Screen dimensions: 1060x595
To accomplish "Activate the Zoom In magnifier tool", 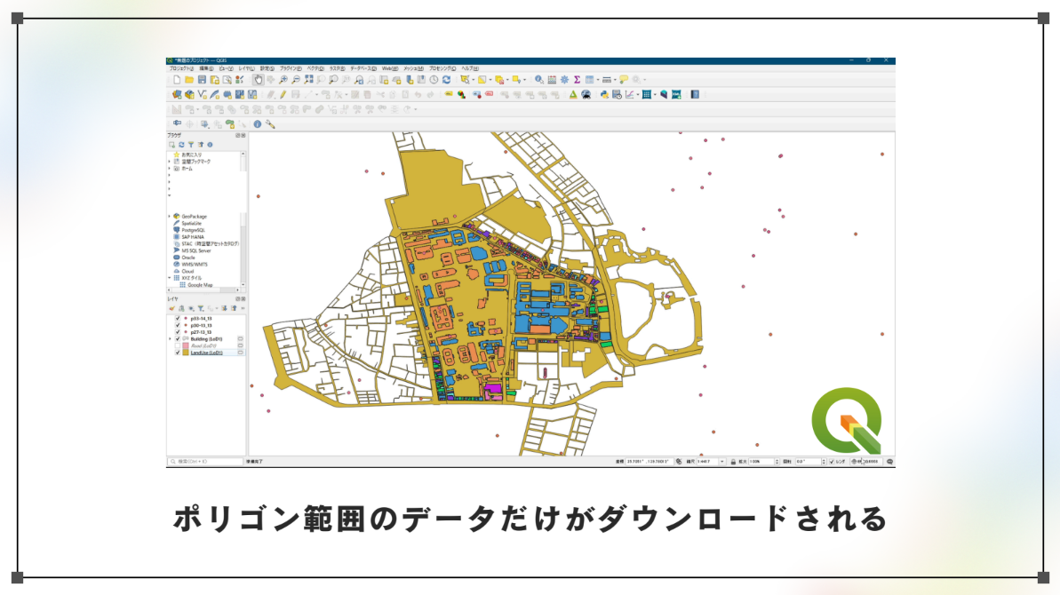I will click(x=283, y=80).
